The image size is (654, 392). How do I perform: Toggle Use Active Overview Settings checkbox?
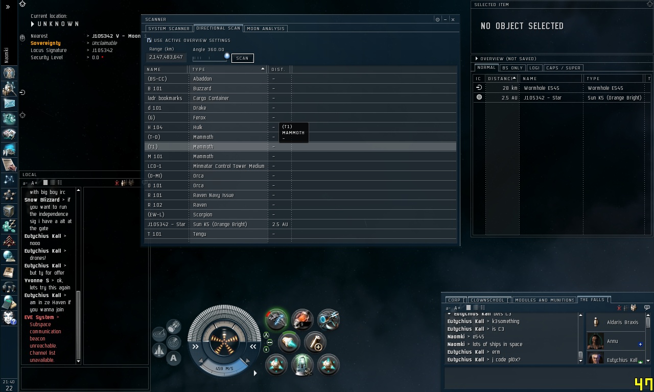149,40
